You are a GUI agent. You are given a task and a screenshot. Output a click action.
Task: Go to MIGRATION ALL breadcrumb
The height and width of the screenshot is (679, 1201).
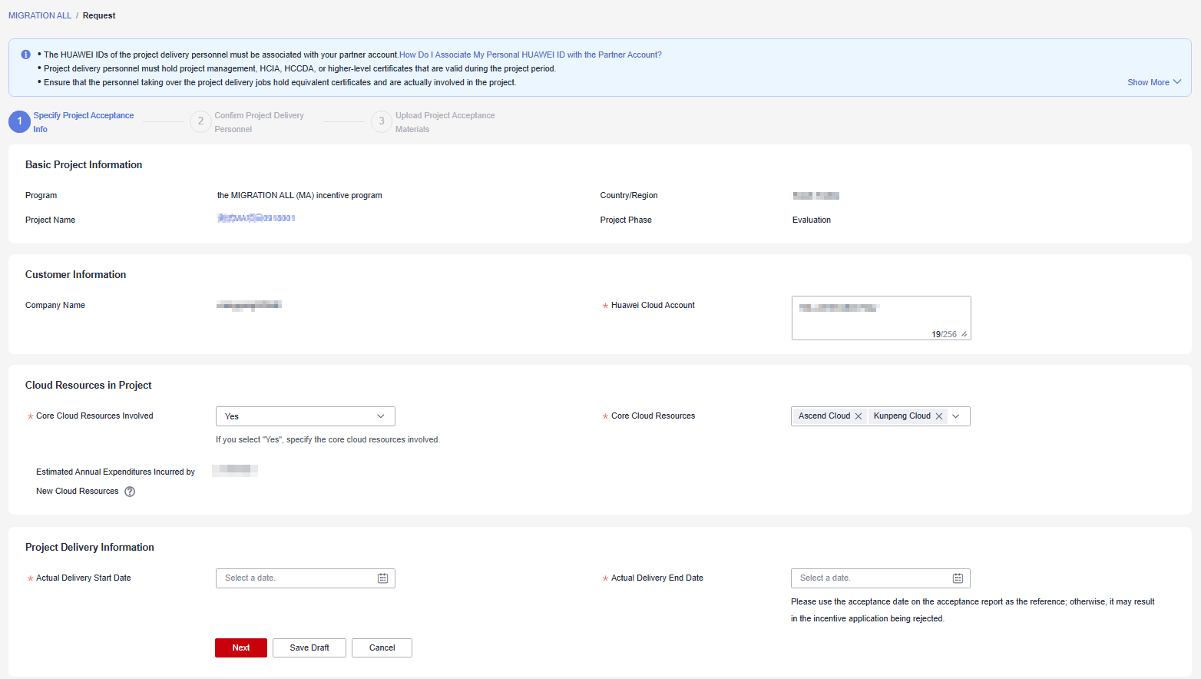pos(40,15)
